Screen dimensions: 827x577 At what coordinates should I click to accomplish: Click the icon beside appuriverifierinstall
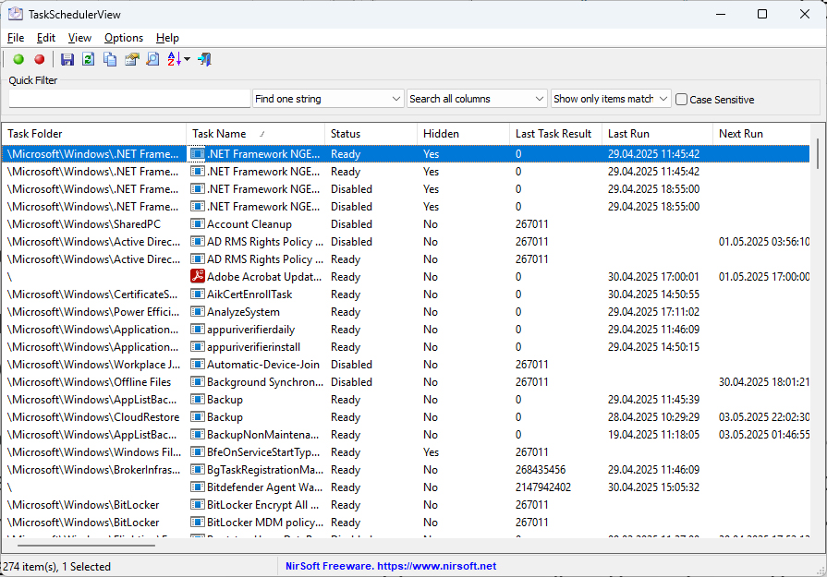tap(198, 347)
